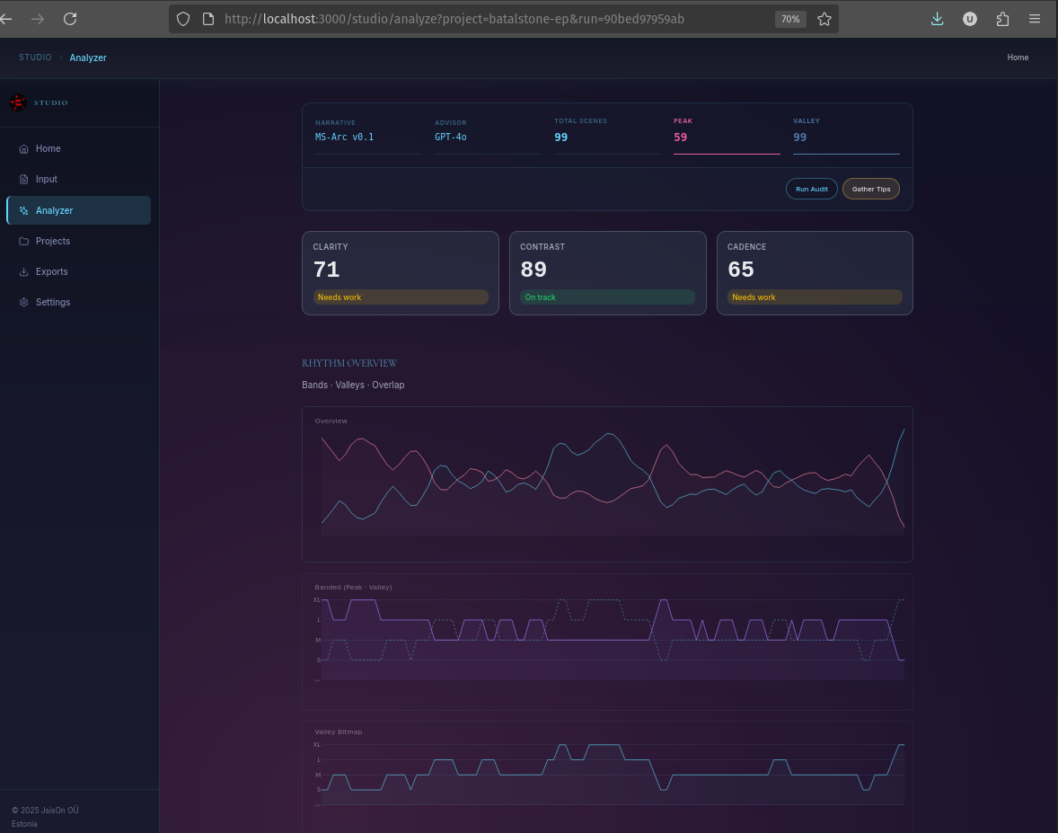The image size is (1058, 833).
Task: Open the browser hamburger menu
Action: [1035, 18]
